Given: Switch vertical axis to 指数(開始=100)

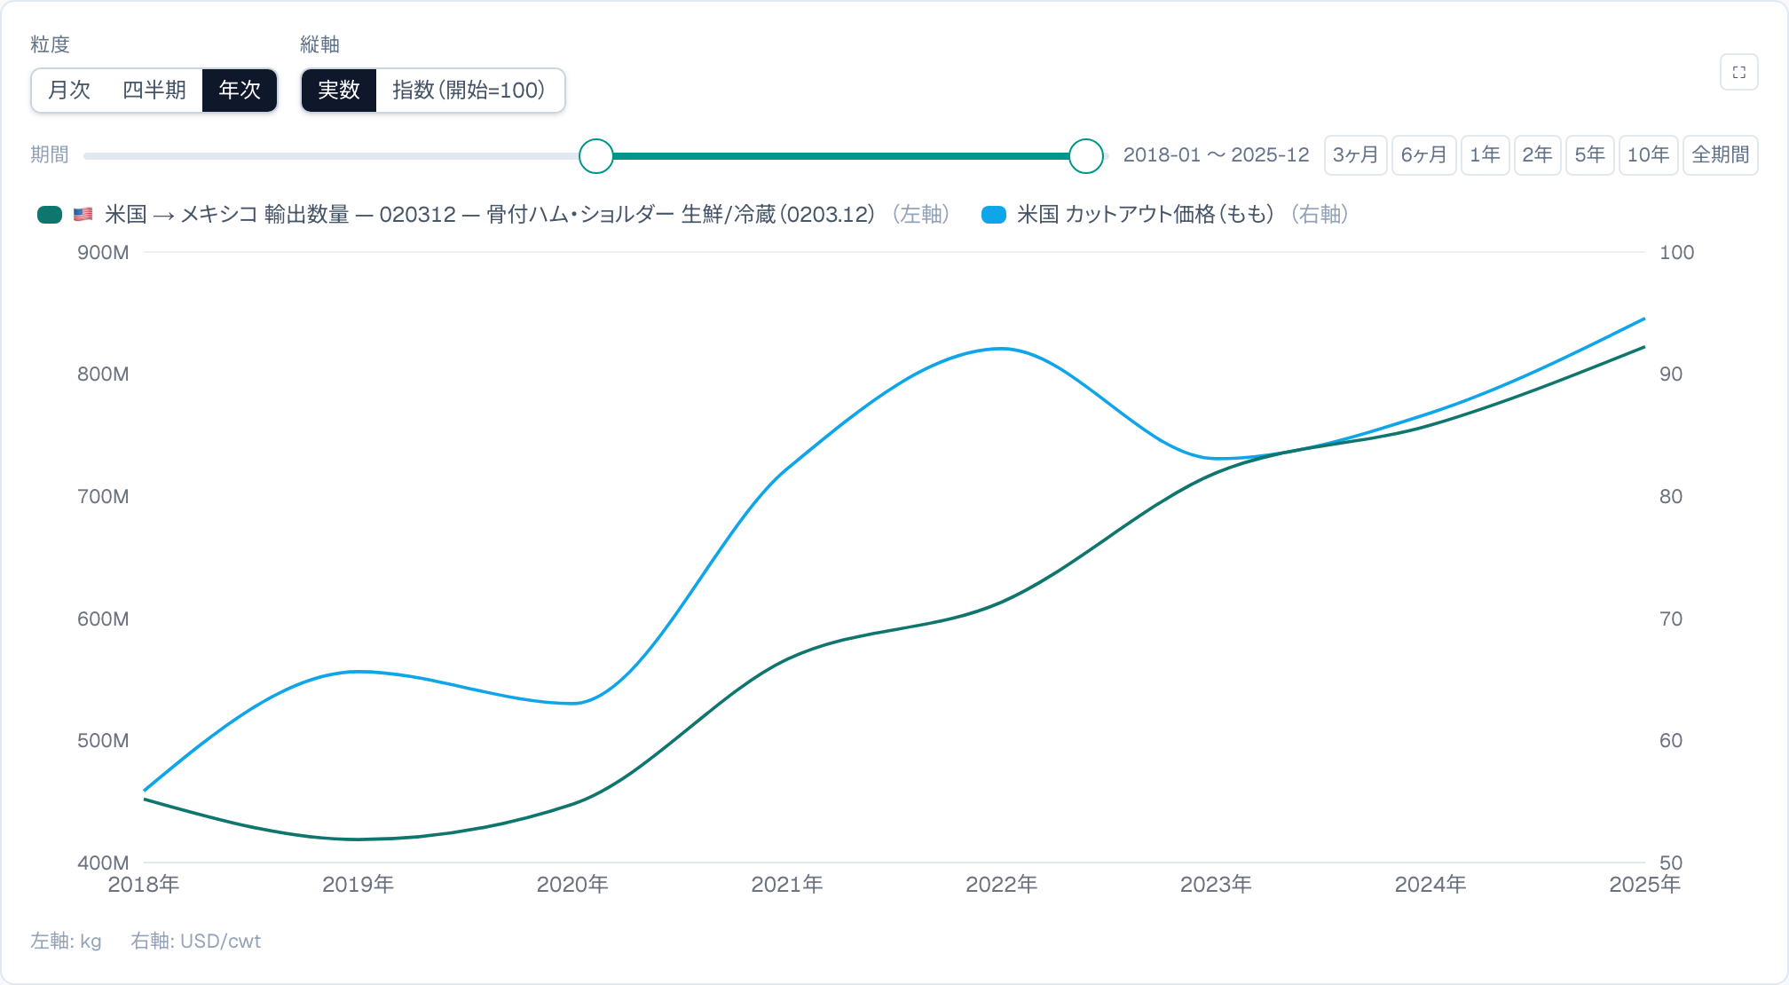Looking at the screenshot, I should click(469, 91).
